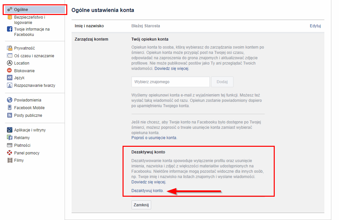Open Location settings

point(22,63)
